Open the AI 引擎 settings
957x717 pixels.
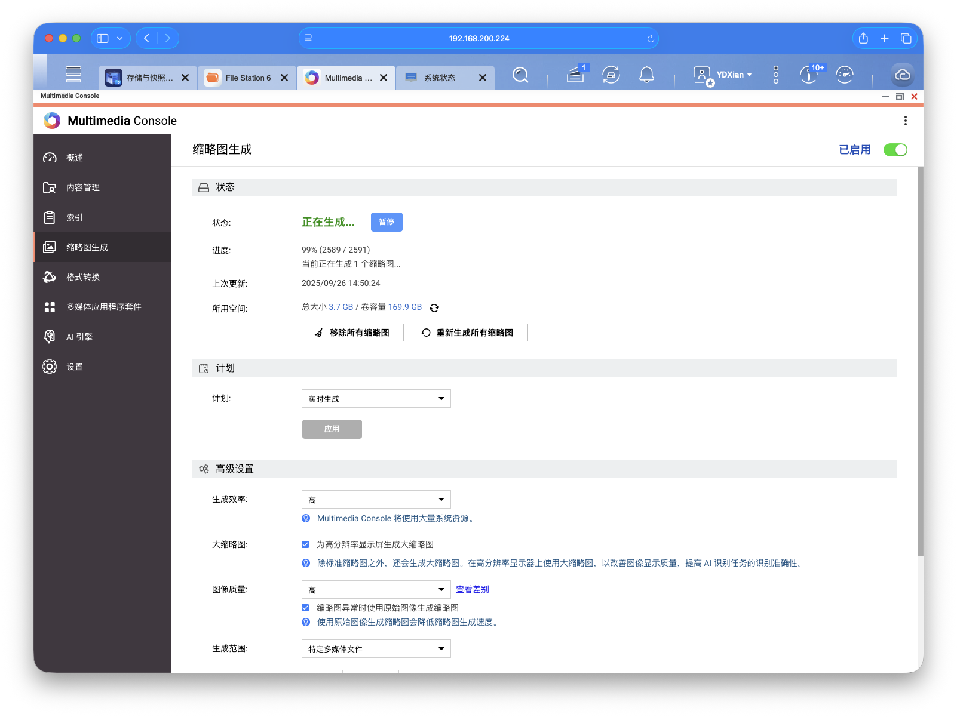[x=78, y=336]
